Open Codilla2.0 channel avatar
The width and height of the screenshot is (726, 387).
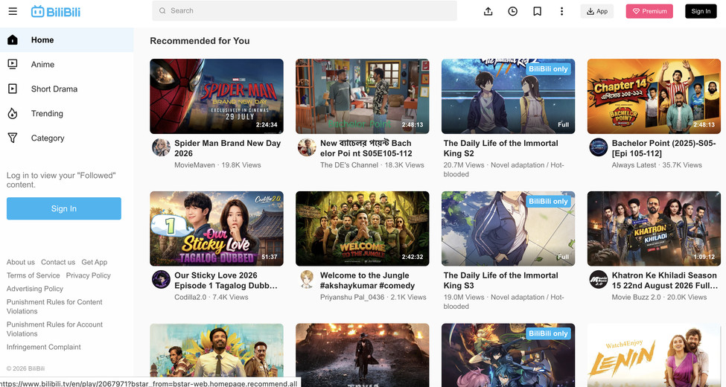[x=161, y=280]
